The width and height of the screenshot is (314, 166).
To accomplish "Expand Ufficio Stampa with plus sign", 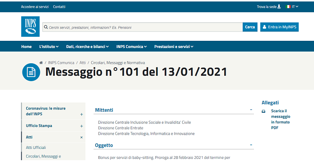I will pyautogui.click(x=82, y=126).
